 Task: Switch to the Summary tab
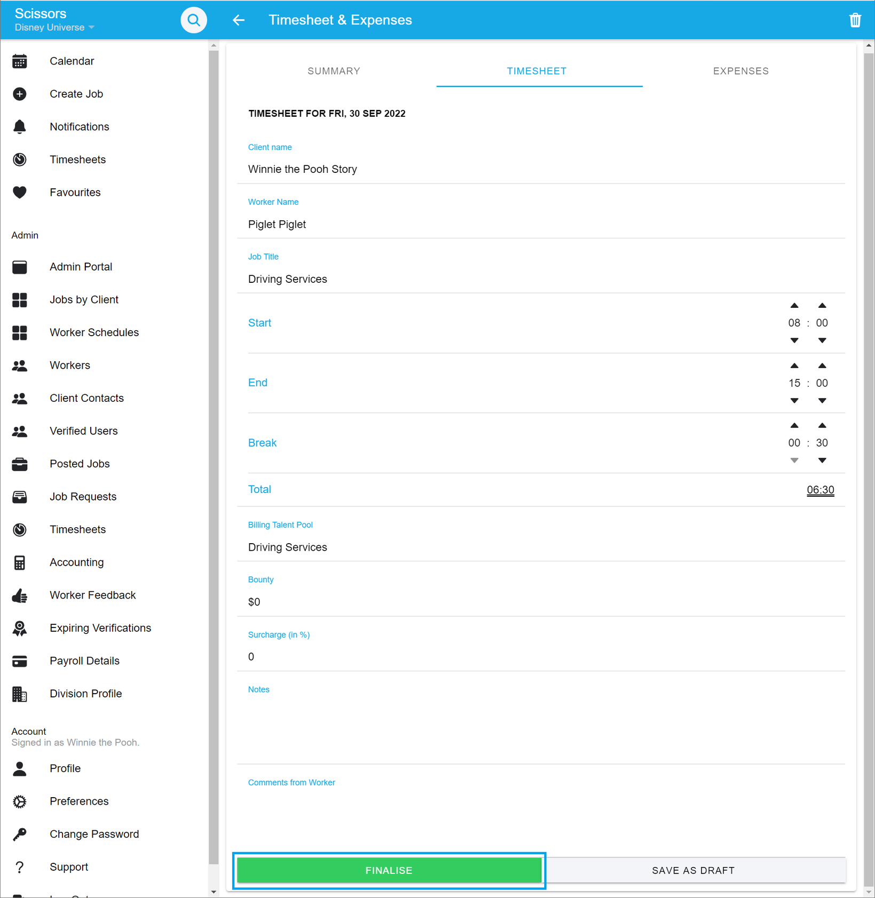pyautogui.click(x=333, y=71)
